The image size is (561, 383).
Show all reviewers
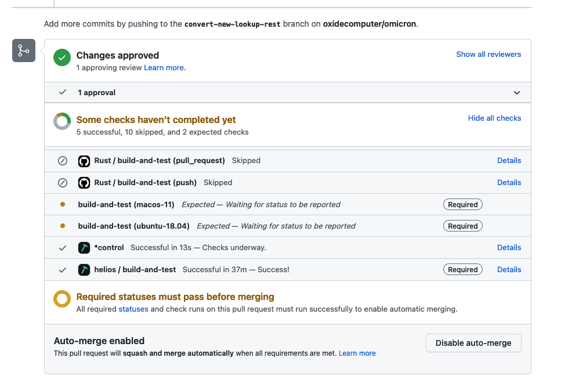pos(488,54)
